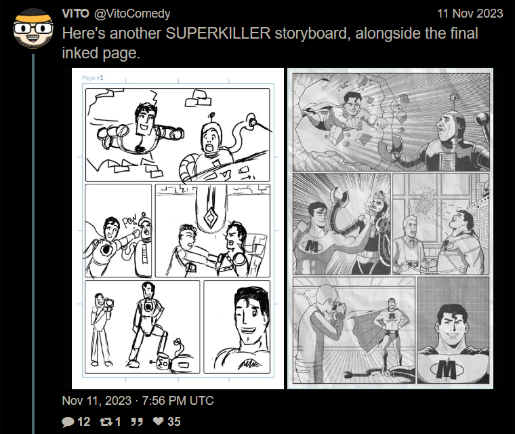Click the heart like icon
Image resolution: width=515 pixels, height=434 pixels.
[x=159, y=421]
